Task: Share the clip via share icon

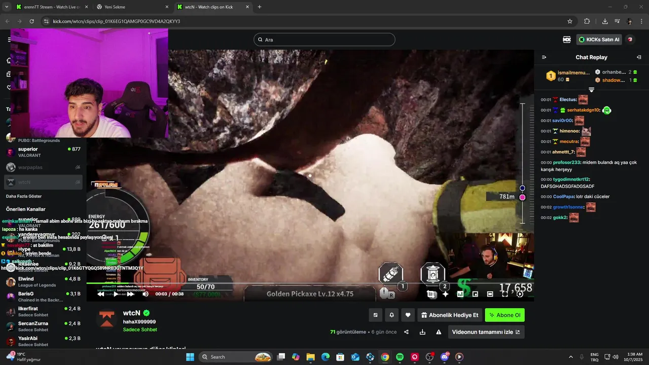Action: pyautogui.click(x=406, y=332)
